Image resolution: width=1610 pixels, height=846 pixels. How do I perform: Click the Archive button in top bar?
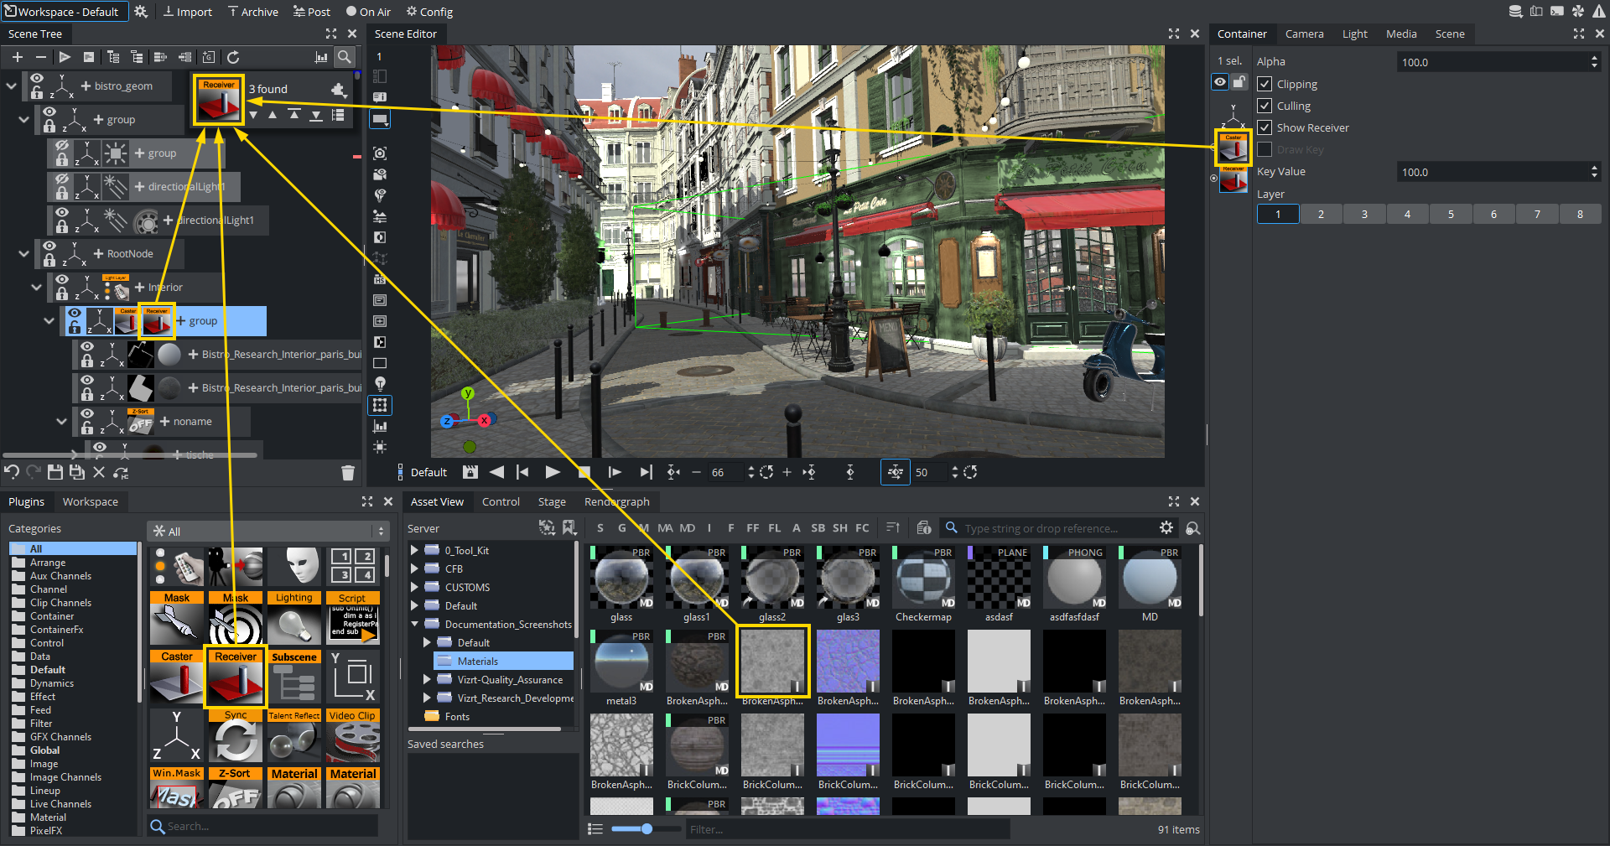253,12
